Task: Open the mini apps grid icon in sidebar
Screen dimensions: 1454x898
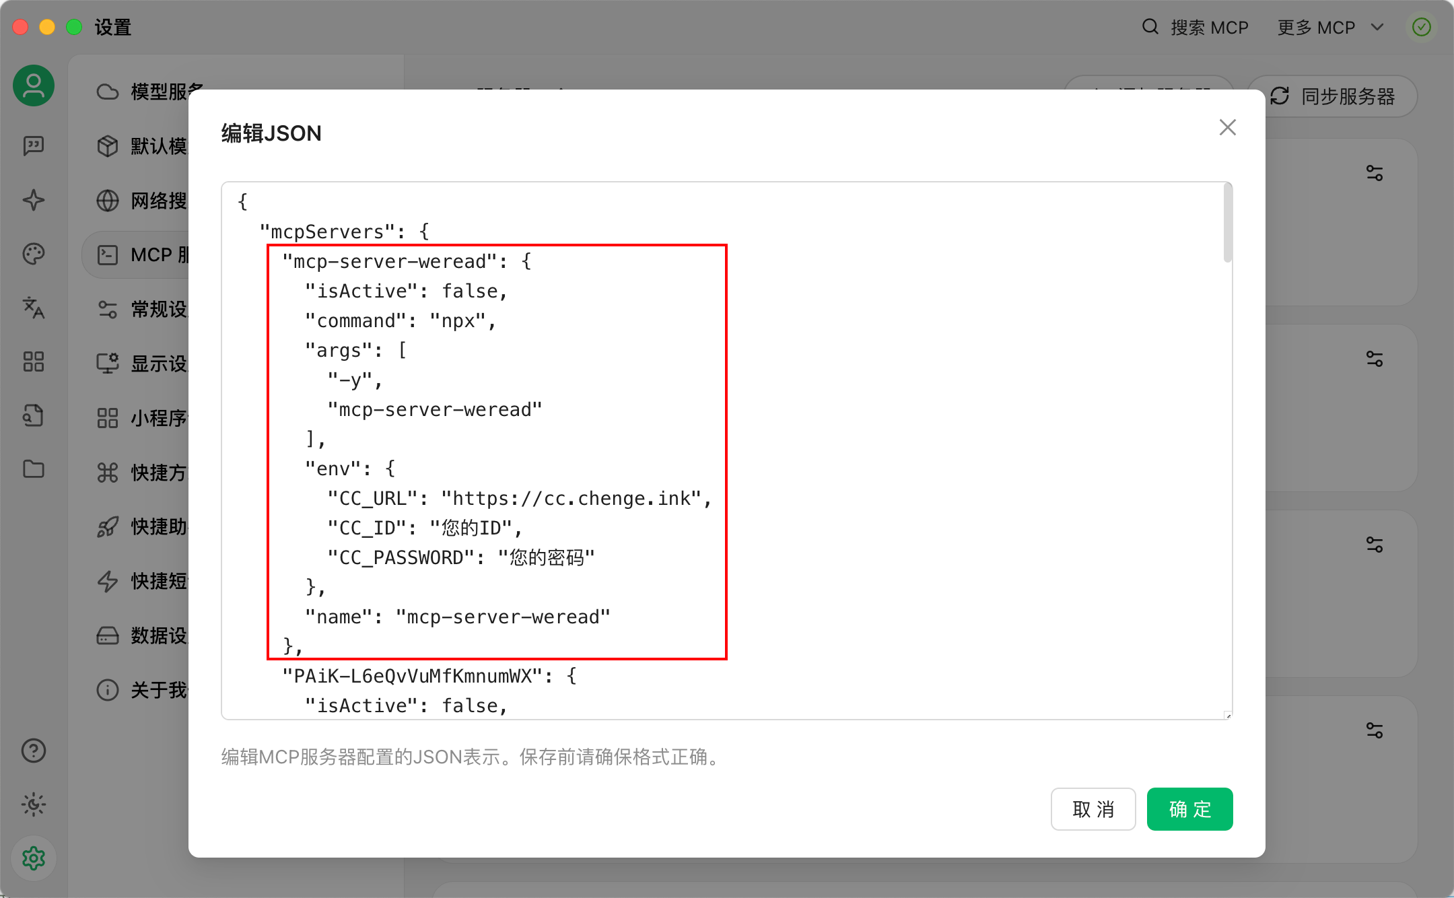Action: (x=34, y=361)
